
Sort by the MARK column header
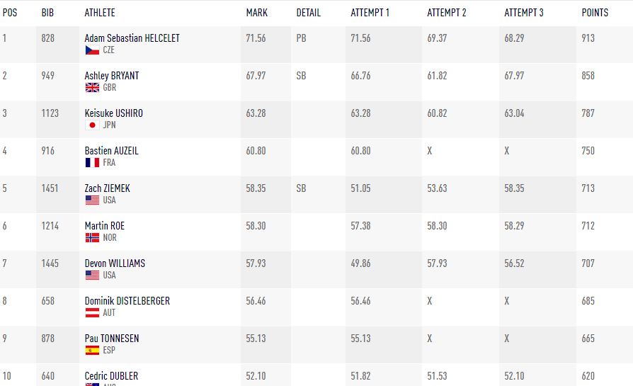click(256, 13)
